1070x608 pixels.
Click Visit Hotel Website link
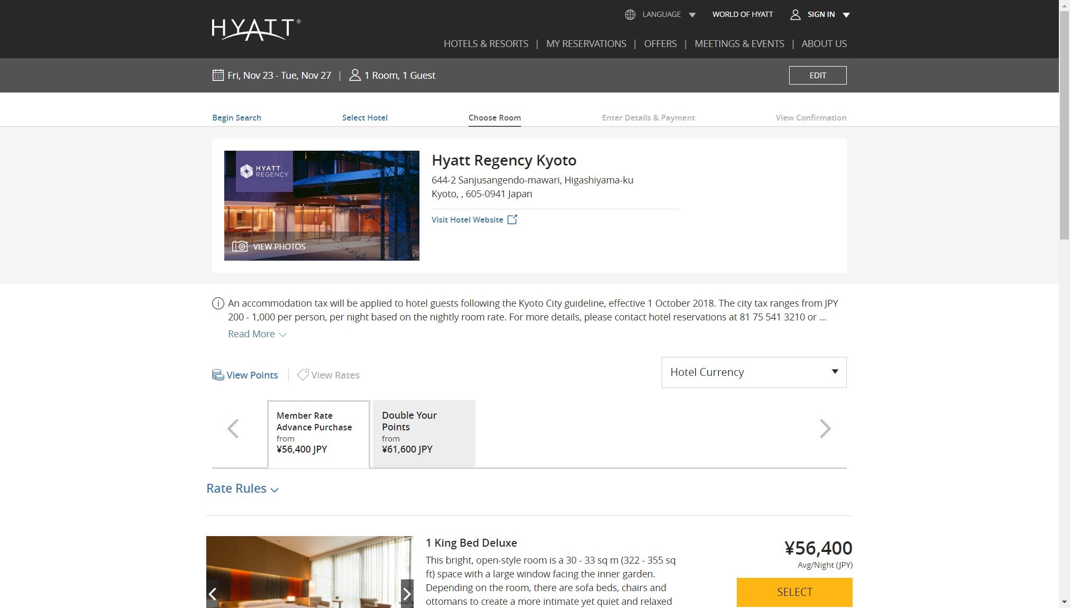coord(467,220)
